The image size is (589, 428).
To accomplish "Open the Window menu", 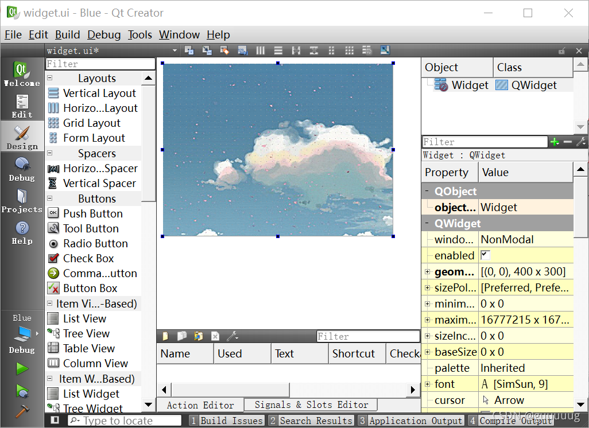I will [179, 34].
